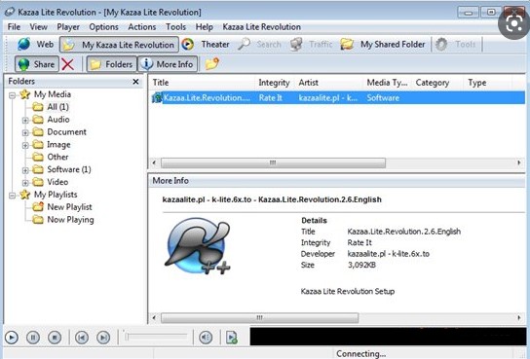Open the Traffic view

[312, 44]
